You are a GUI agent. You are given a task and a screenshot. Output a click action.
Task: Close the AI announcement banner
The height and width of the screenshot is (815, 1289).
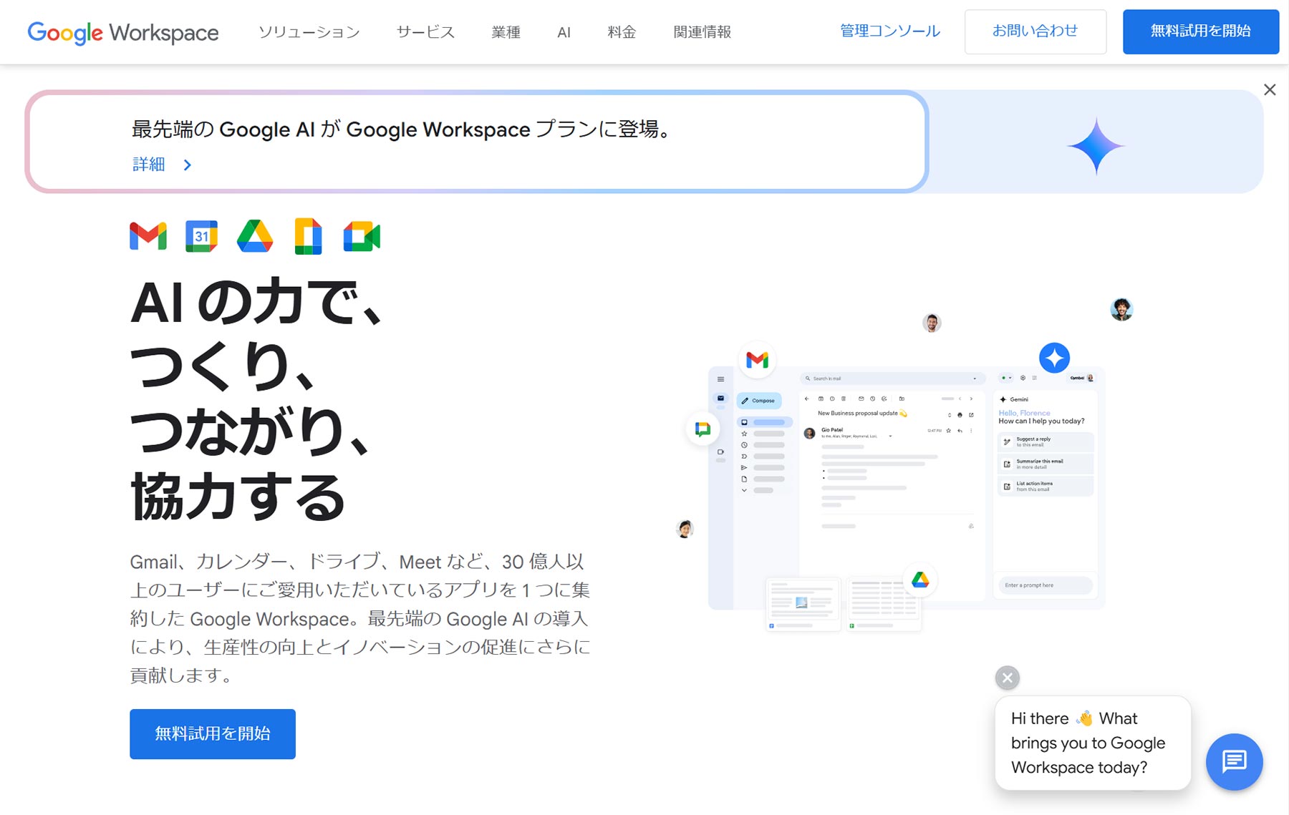point(1270,89)
